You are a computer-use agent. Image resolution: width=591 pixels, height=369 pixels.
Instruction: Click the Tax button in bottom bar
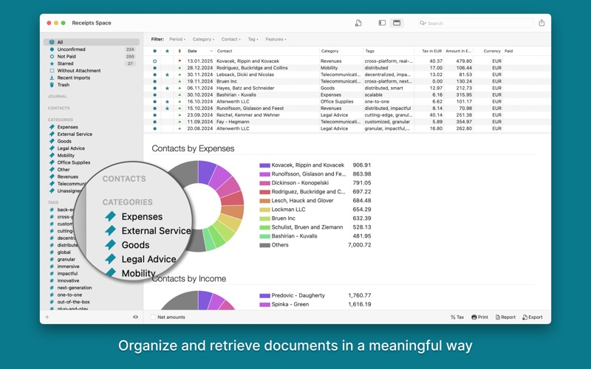coord(457,317)
